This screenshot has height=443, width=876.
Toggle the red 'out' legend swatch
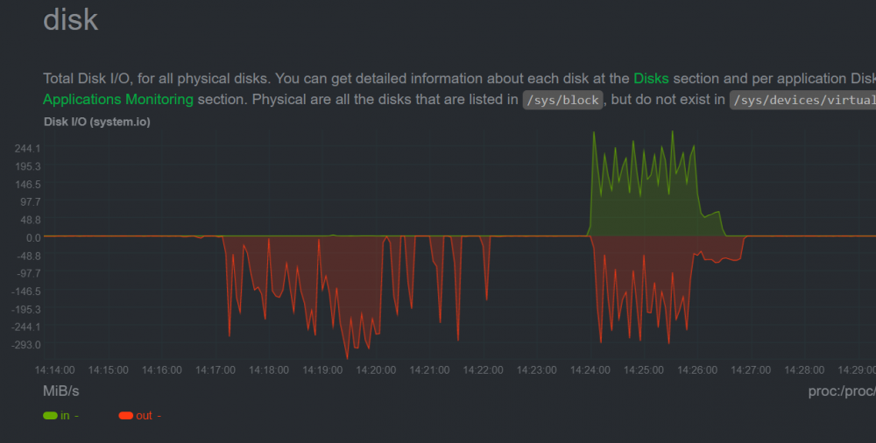point(125,416)
